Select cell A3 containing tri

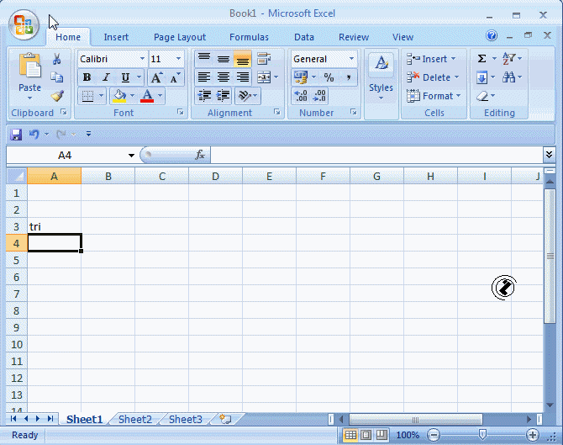(x=54, y=226)
